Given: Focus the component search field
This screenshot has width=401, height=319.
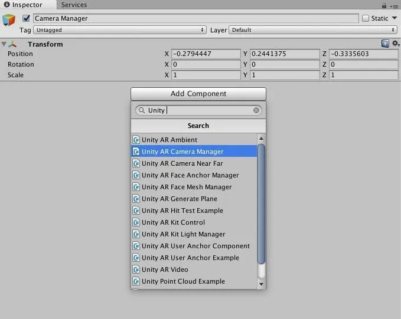Looking at the screenshot, I should [198, 110].
